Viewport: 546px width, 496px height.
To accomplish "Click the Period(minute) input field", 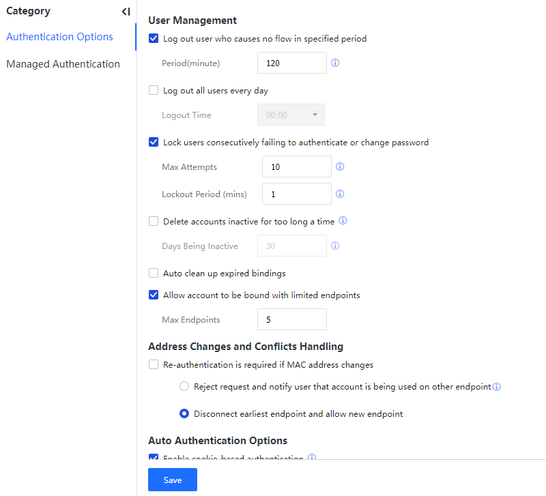I will click(x=292, y=63).
